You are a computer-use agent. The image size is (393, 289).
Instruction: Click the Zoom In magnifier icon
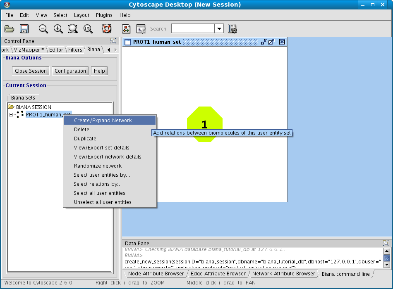[58, 29]
